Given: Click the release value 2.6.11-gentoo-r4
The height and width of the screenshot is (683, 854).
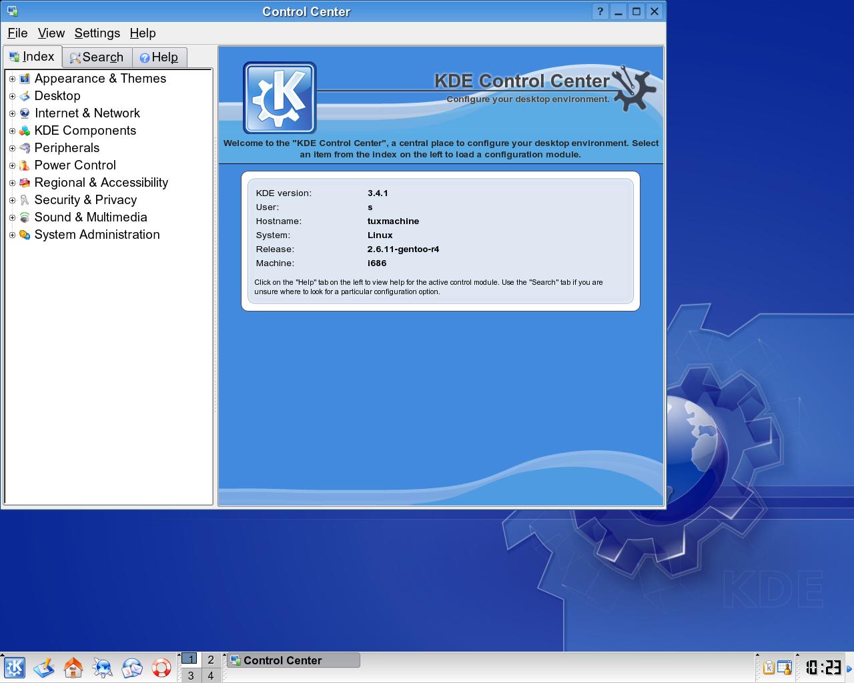Looking at the screenshot, I should pos(403,249).
